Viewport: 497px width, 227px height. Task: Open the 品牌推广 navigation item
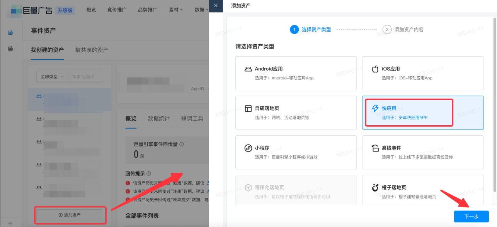pyautogui.click(x=148, y=10)
